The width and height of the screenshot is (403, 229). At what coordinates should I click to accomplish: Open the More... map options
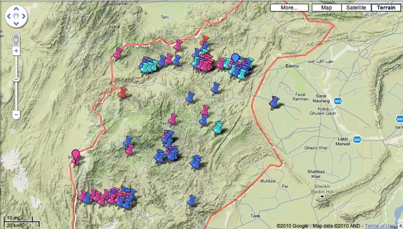pos(289,8)
